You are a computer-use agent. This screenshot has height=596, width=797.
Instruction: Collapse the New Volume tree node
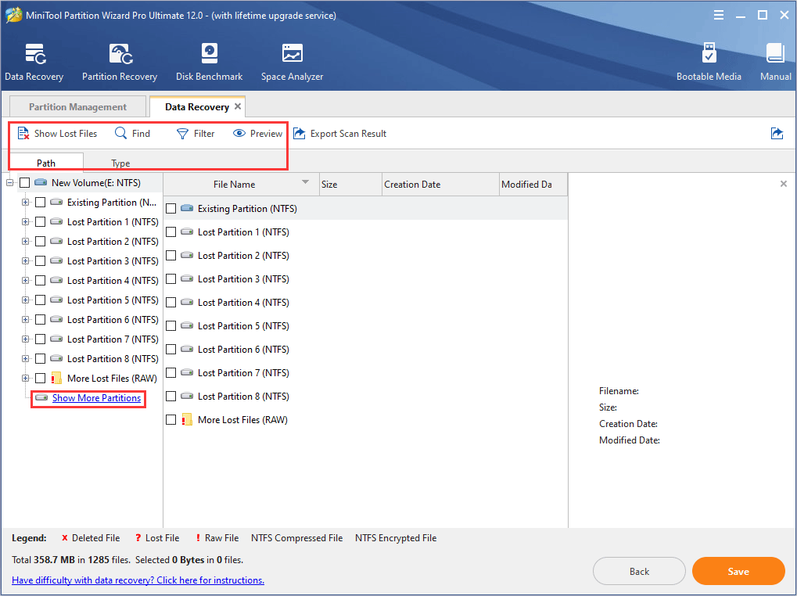tap(9, 183)
